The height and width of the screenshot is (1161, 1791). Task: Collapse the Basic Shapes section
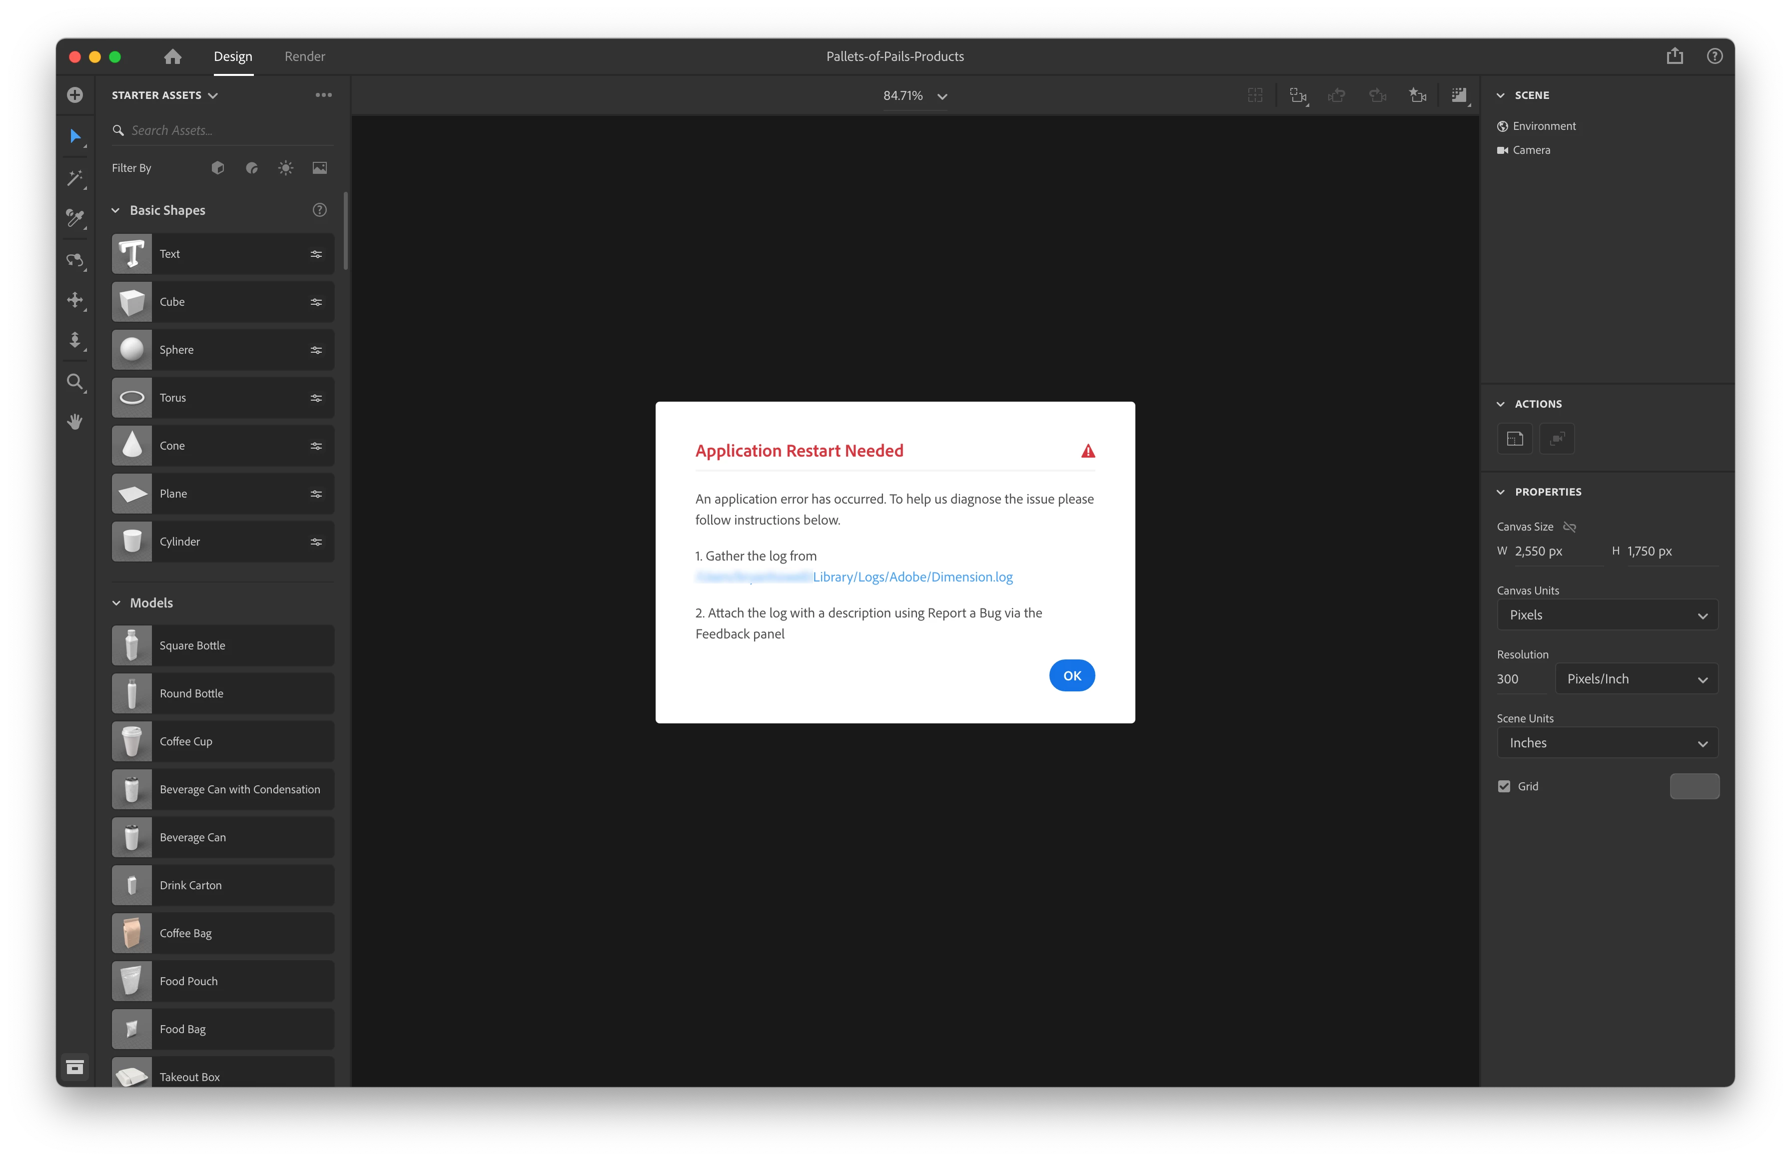(x=116, y=211)
